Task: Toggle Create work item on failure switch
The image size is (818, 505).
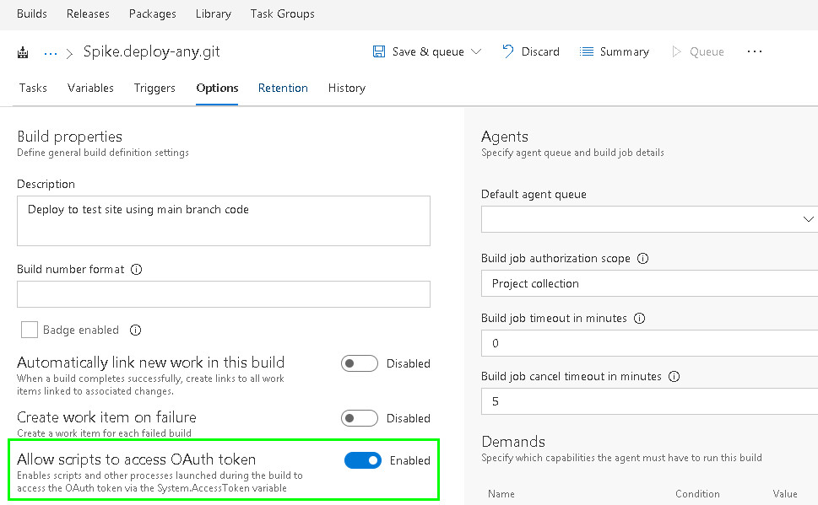Action: pyautogui.click(x=358, y=418)
